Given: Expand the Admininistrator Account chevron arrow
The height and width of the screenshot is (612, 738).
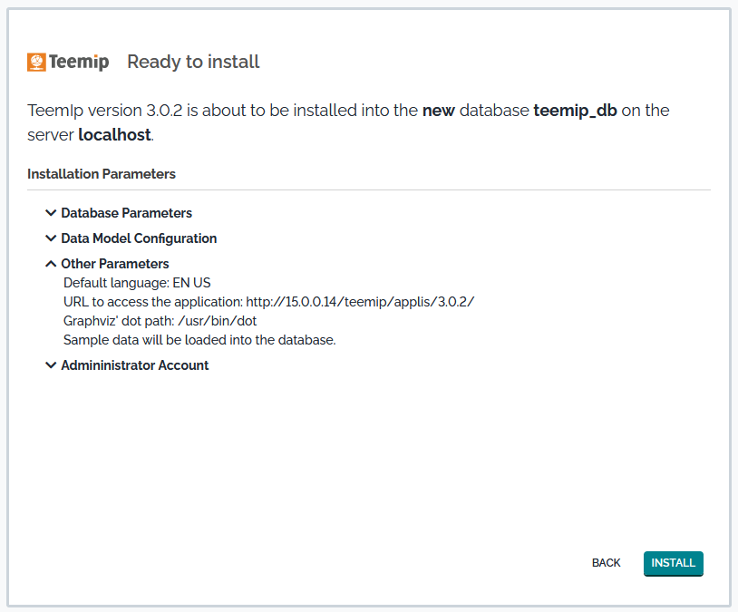Looking at the screenshot, I should (51, 365).
